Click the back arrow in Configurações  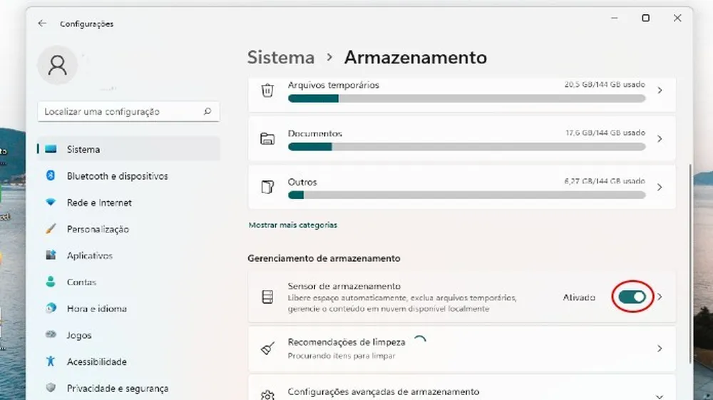42,24
